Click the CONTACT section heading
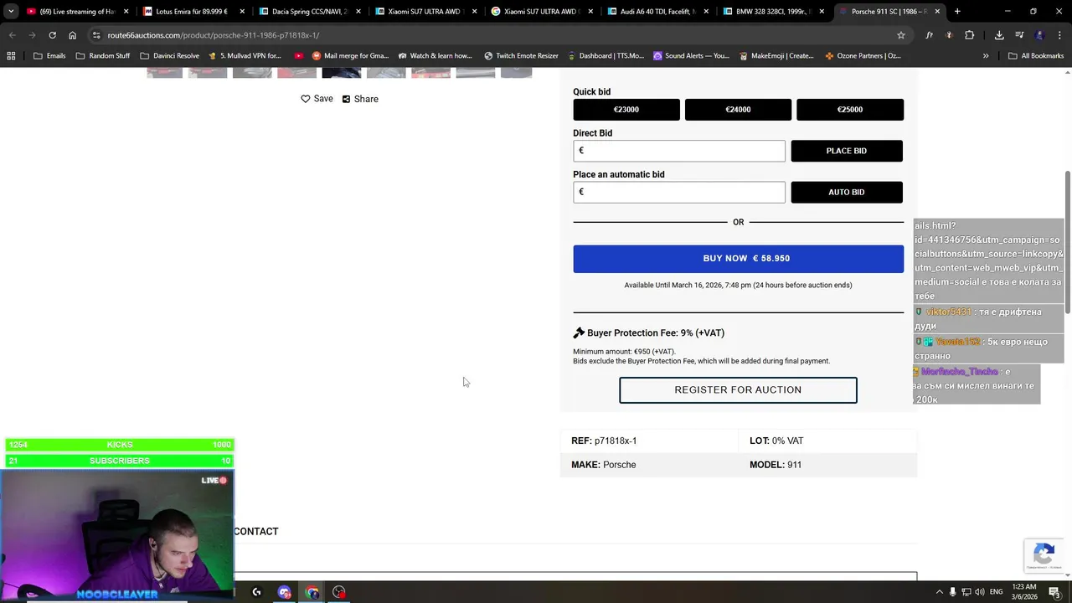The height and width of the screenshot is (603, 1072). pos(256,532)
